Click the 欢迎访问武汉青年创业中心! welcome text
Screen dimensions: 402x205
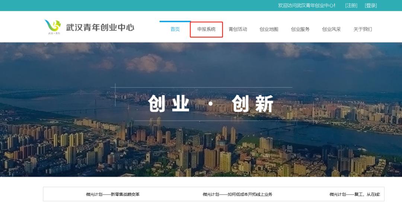(x=307, y=5)
